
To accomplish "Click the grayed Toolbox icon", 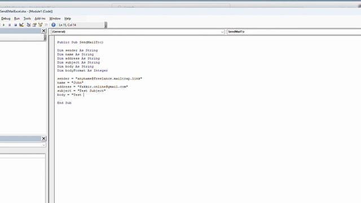I will tap(46, 25).
